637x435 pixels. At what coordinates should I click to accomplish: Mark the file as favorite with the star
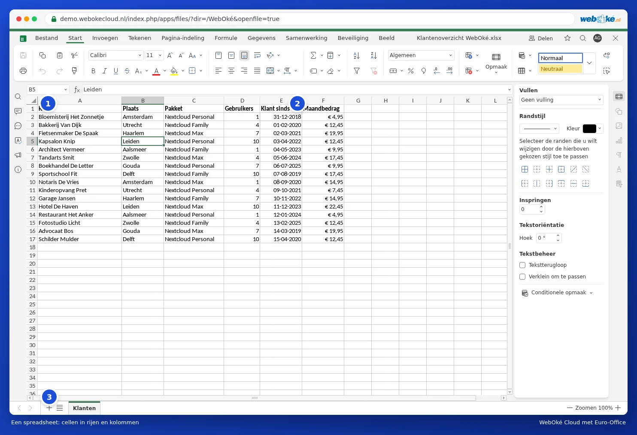click(567, 38)
